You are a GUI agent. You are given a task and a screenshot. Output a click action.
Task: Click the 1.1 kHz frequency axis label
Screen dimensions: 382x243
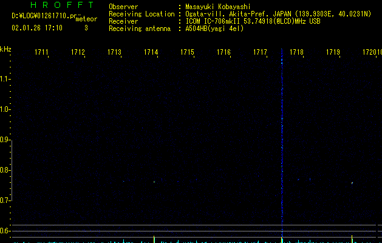pyautogui.click(x=5, y=79)
